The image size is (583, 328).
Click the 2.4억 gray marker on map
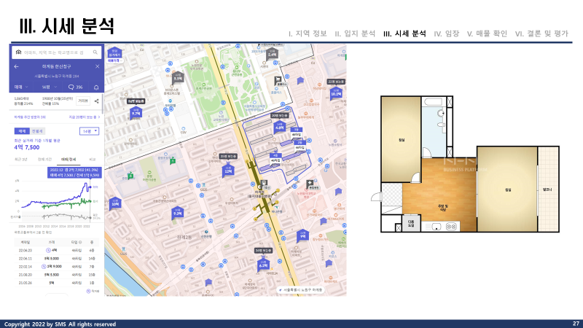click(x=273, y=54)
